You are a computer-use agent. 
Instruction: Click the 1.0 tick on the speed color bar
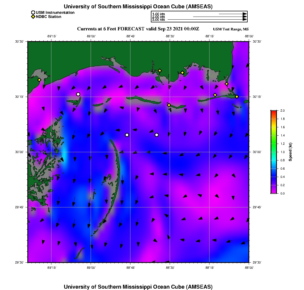(274, 152)
